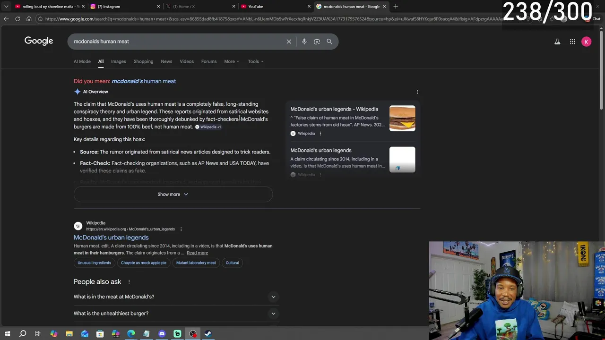Expand AI Overview with Show more
This screenshot has width=605, height=340.
[173, 194]
